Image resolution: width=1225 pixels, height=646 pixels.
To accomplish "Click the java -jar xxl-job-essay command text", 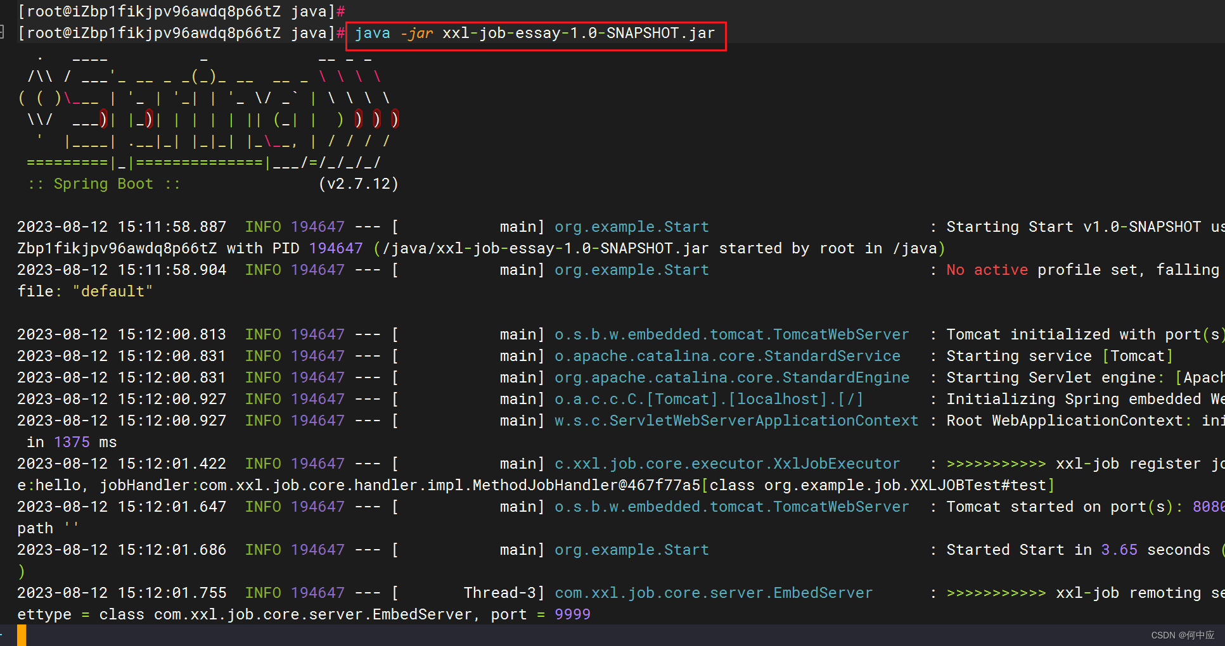I will tap(535, 33).
